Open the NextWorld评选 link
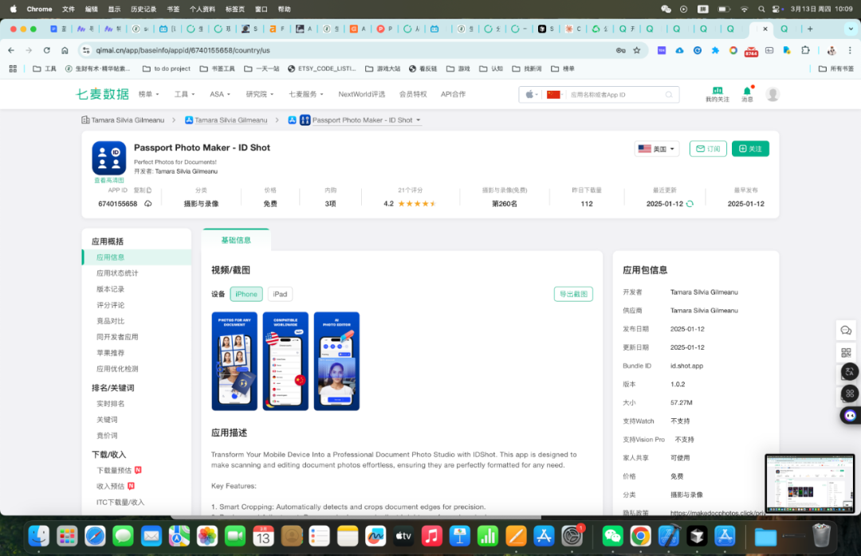Image resolution: width=861 pixels, height=556 pixels. pyautogui.click(x=362, y=95)
